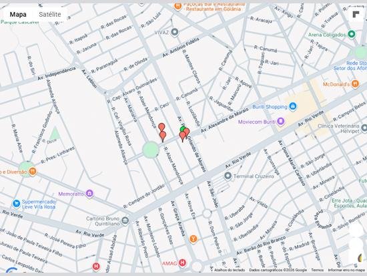The height and width of the screenshot is (276, 367).
Task: Open Cartório Bruno Quintiliano marker
Action: click(x=125, y=221)
